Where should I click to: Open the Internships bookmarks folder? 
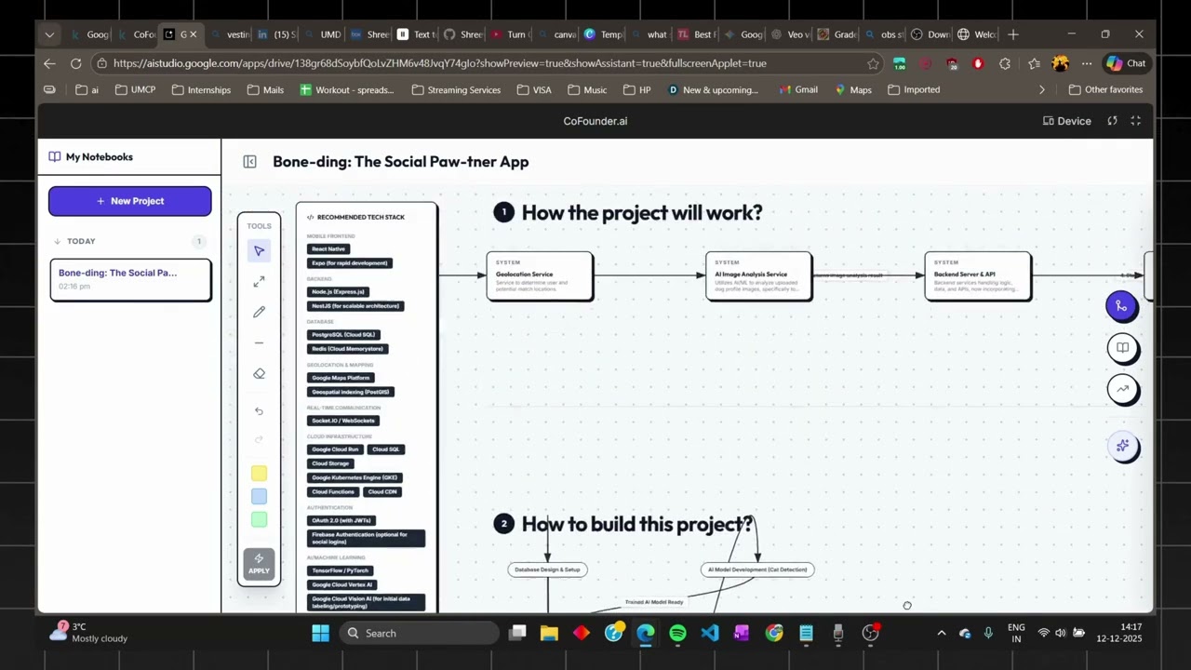[200, 90]
